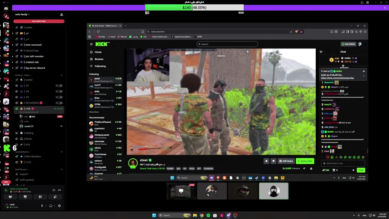Click share your screen button in voice panel
Image resolution: width=389 pixels, height=219 pixels.
click(x=25, y=197)
